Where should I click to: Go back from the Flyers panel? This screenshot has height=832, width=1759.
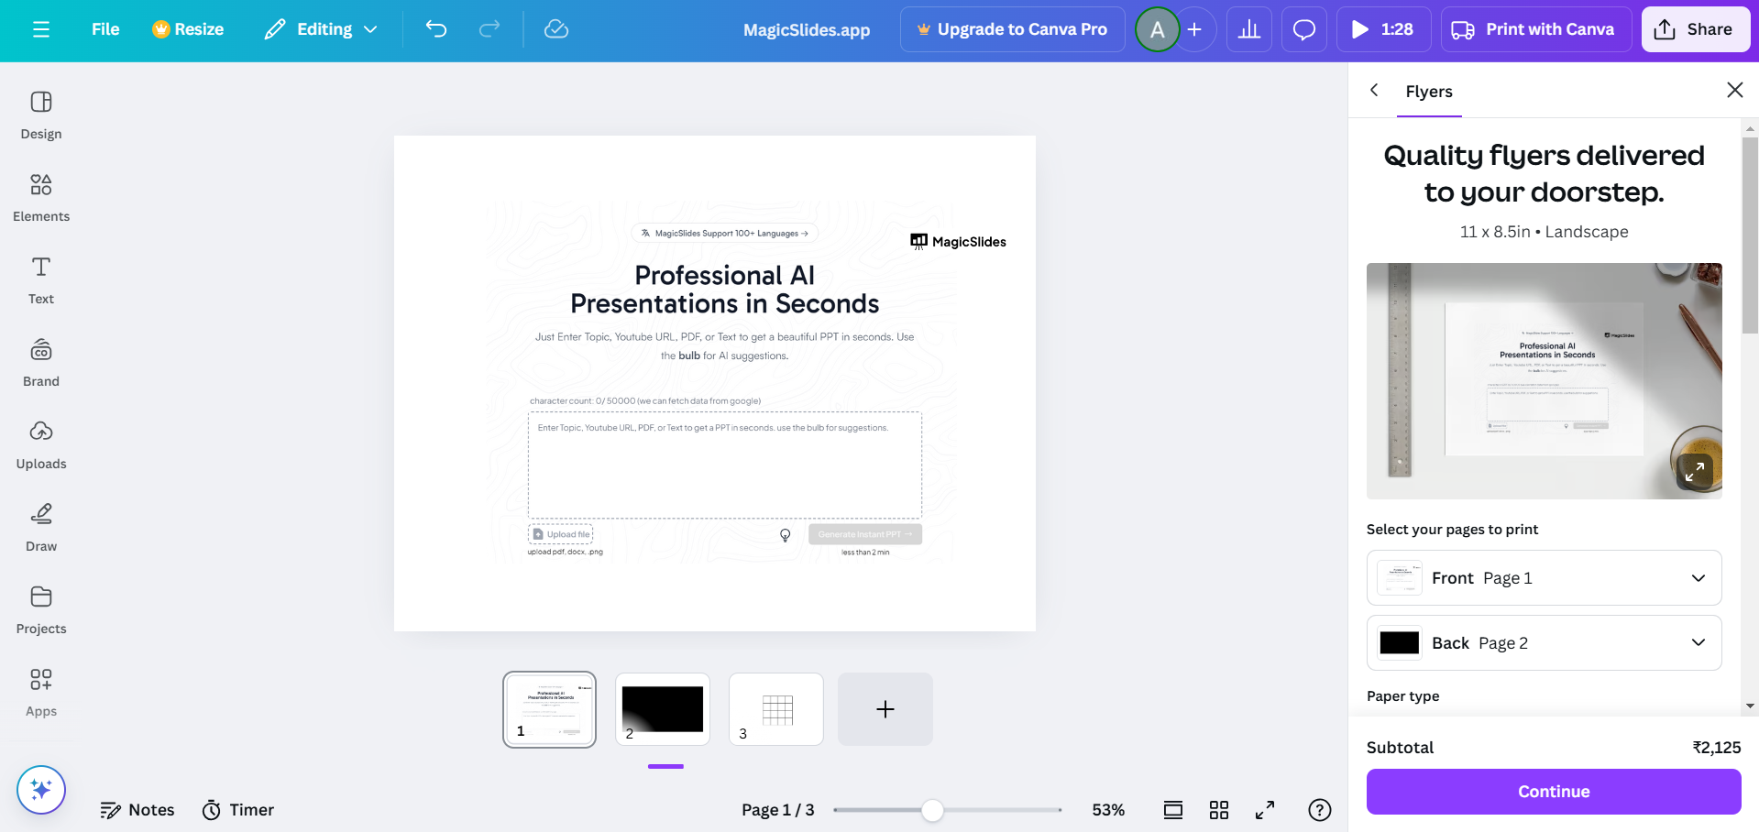pyautogui.click(x=1374, y=90)
